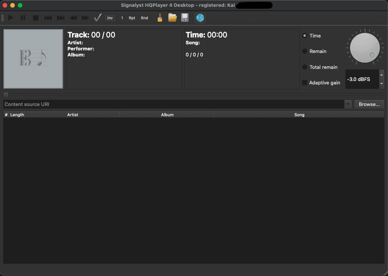Skip to the previous track

coord(48,18)
